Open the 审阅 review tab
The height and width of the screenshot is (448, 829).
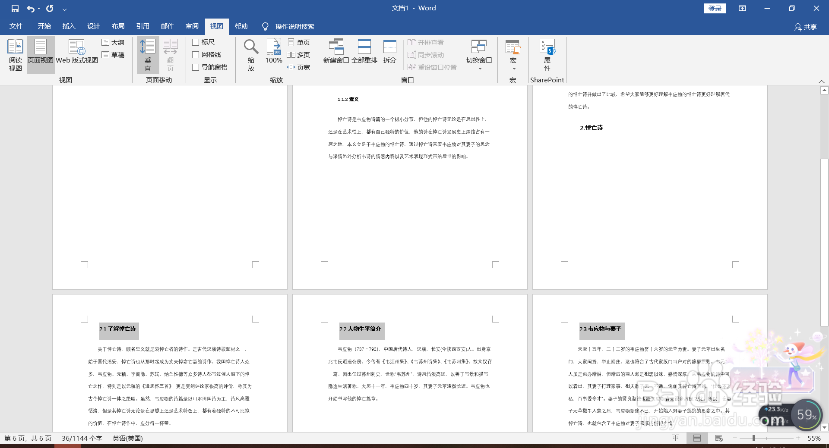tap(192, 26)
